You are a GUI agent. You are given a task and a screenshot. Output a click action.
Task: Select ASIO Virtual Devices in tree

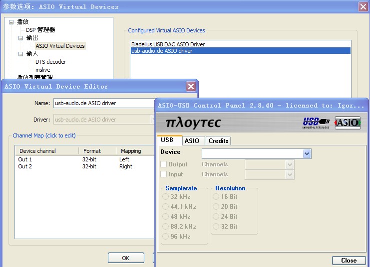click(x=60, y=46)
